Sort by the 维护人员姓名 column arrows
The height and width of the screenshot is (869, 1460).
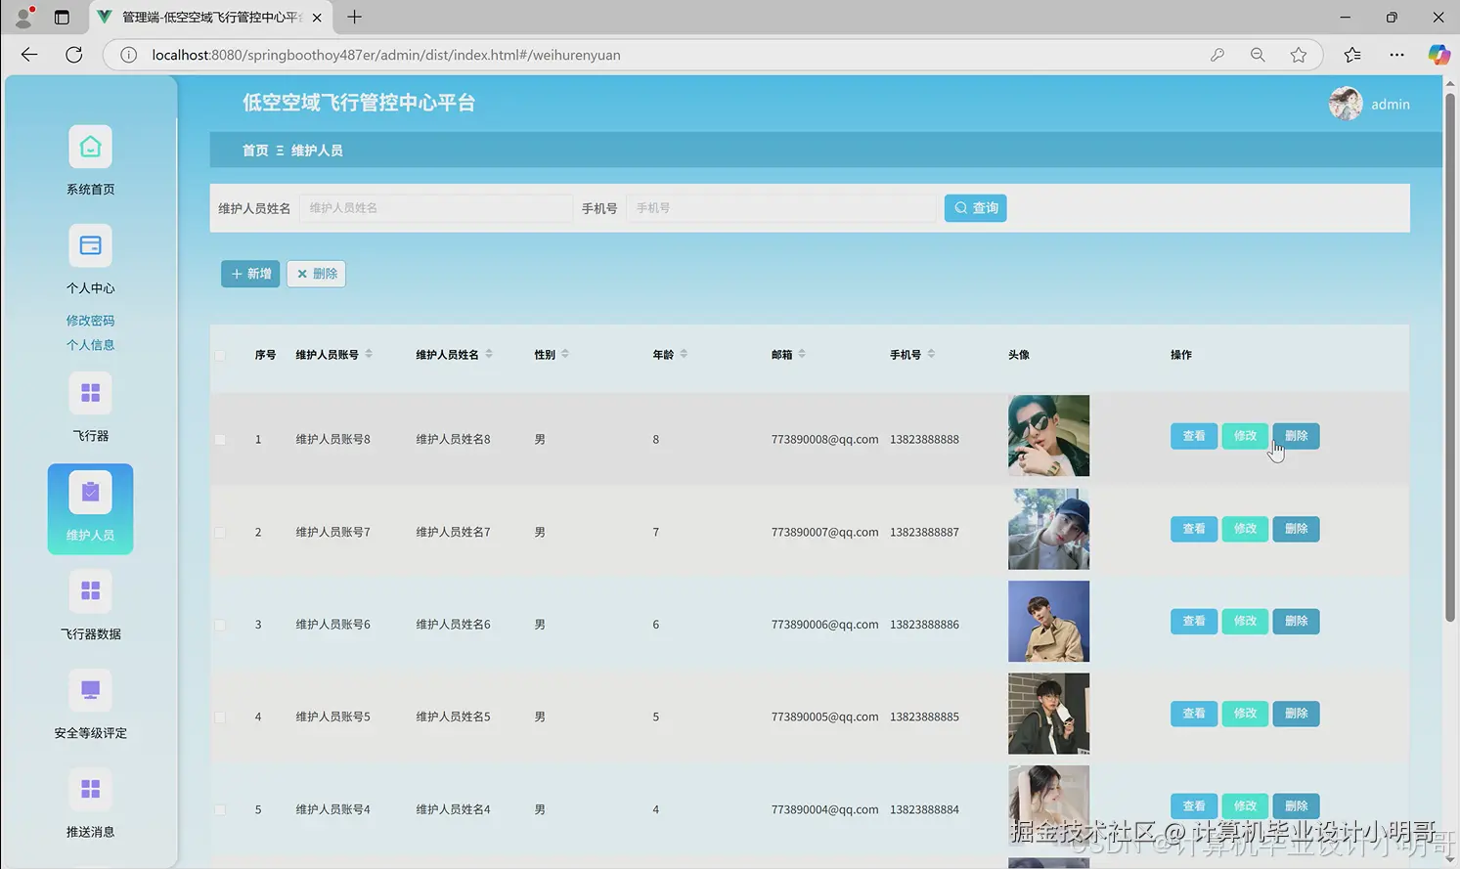489,354
